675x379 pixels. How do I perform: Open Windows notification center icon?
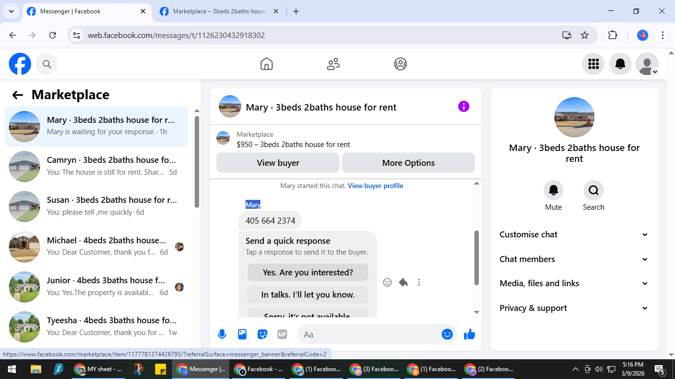[x=660, y=369]
